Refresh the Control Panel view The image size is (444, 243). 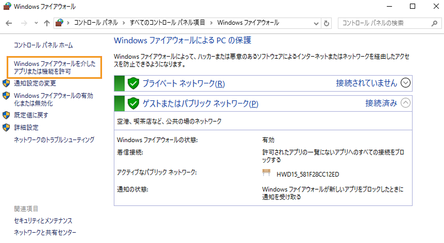pos(327,23)
